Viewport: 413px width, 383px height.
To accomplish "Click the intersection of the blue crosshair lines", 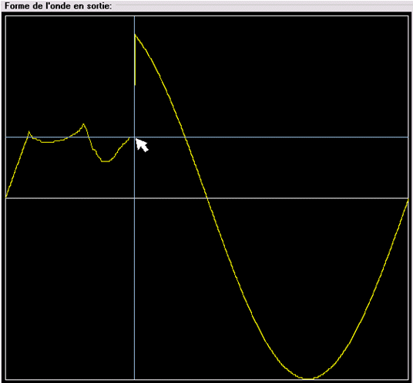I will pos(135,137).
